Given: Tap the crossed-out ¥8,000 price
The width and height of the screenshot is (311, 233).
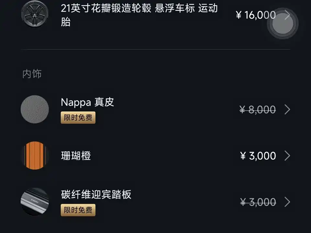Looking at the screenshot, I should (258, 110).
